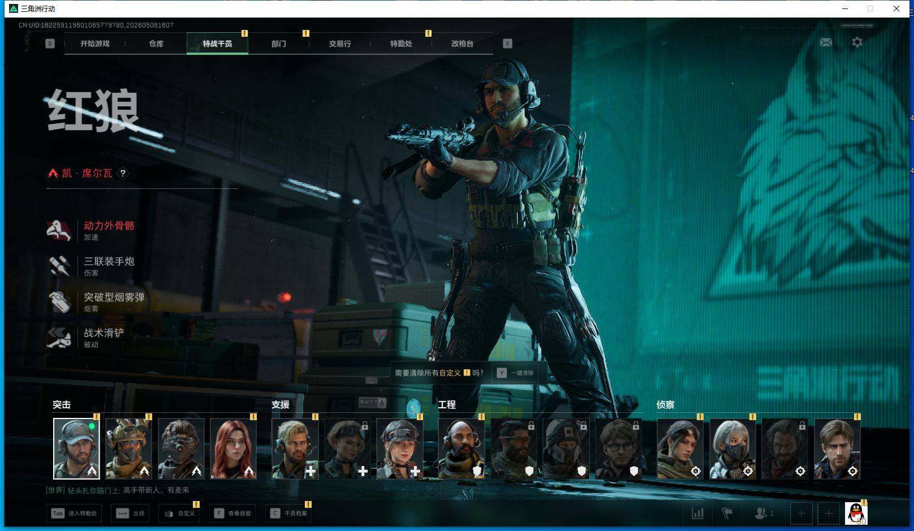Click the E key next-tab icon

[507, 44]
